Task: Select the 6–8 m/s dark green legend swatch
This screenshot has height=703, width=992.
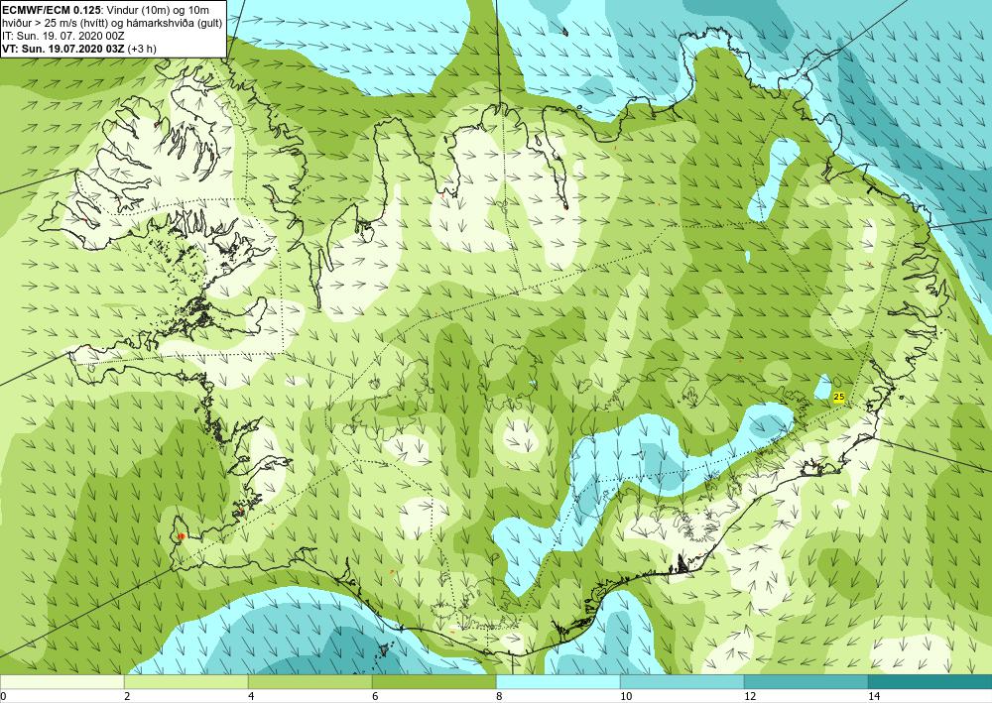Action: (434, 682)
